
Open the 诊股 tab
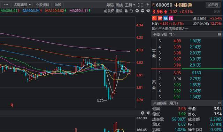pos(58,5)
